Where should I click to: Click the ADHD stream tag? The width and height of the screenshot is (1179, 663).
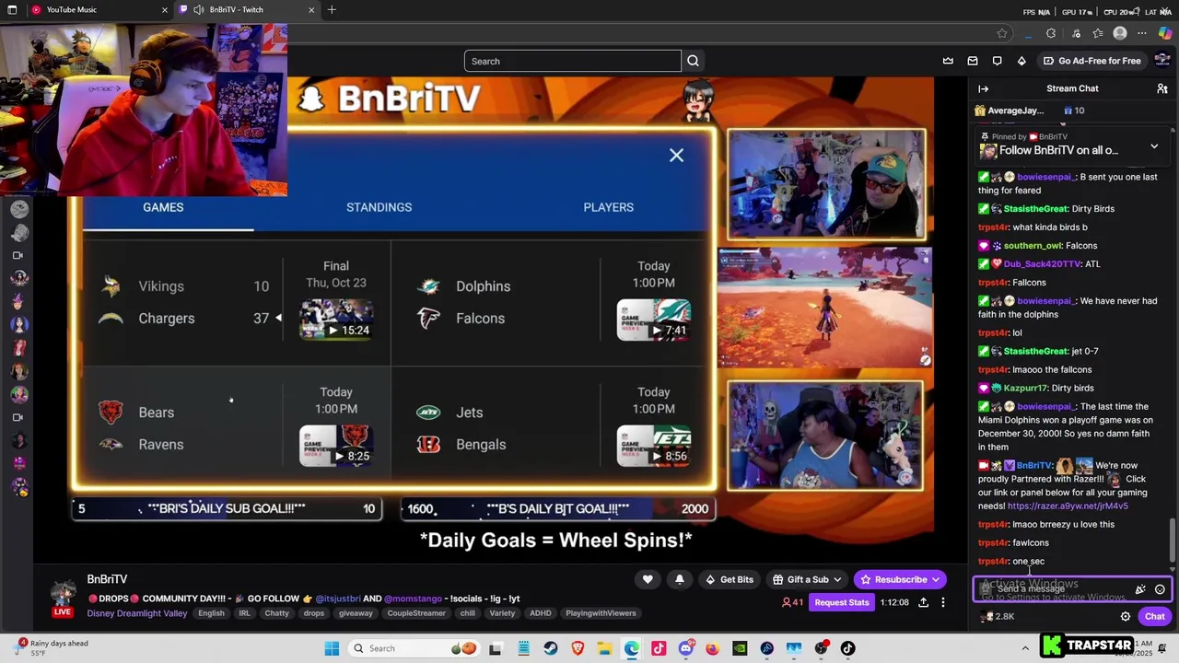(541, 613)
